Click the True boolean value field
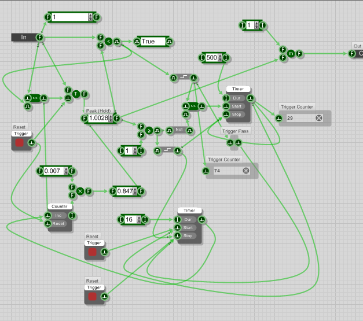Screen dimensions: 363x321 (151, 42)
